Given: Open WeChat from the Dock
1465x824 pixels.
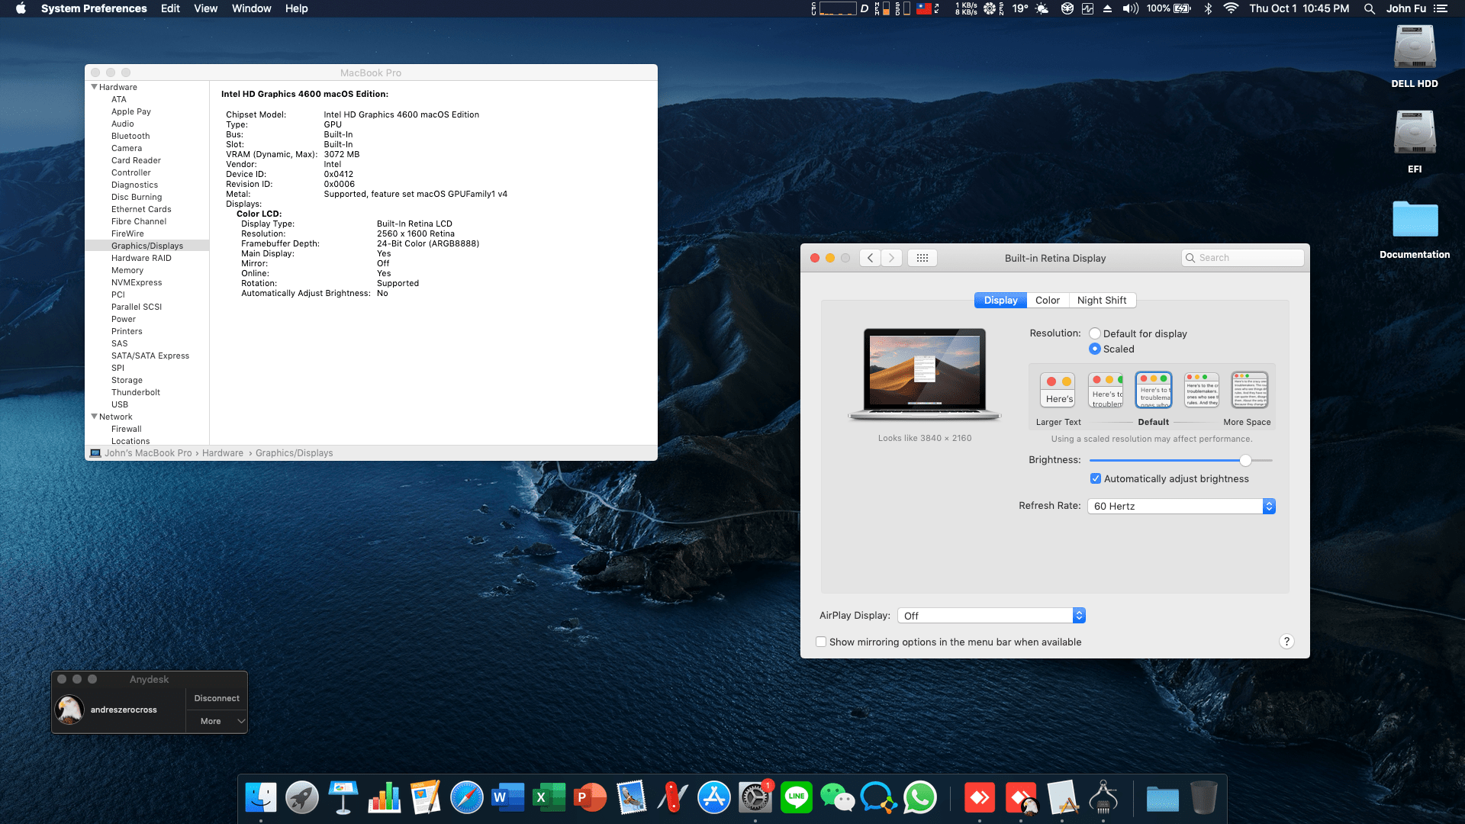Looking at the screenshot, I should [x=838, y=797].
